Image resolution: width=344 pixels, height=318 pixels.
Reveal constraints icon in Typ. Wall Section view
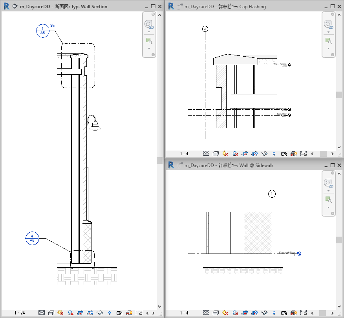[139, 312]
